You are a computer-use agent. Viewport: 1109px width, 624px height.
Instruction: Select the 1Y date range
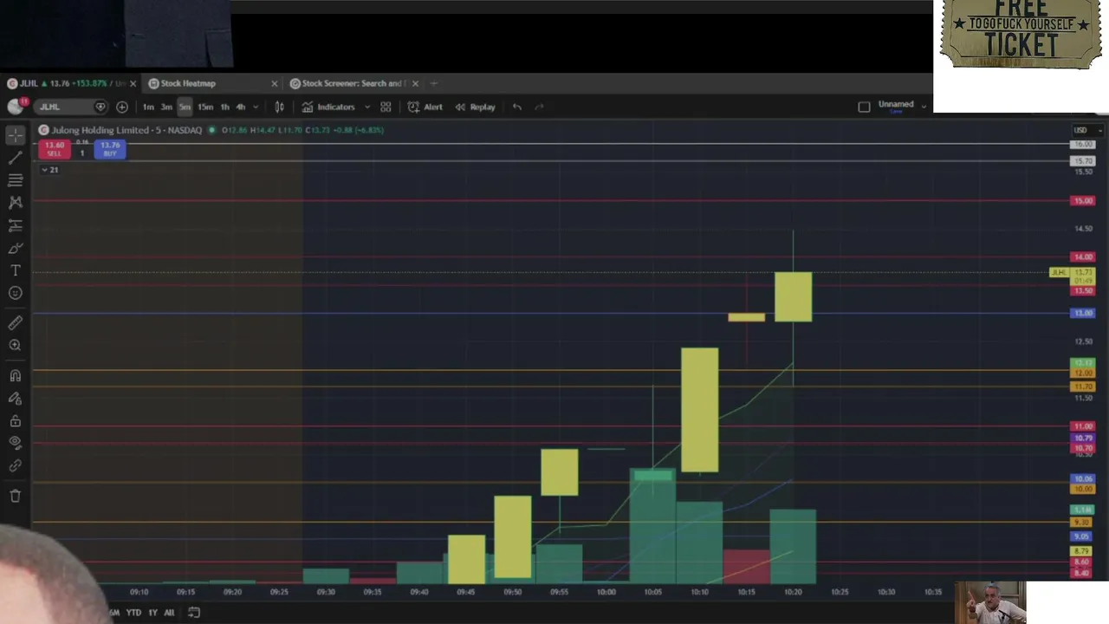pos(152,613)
